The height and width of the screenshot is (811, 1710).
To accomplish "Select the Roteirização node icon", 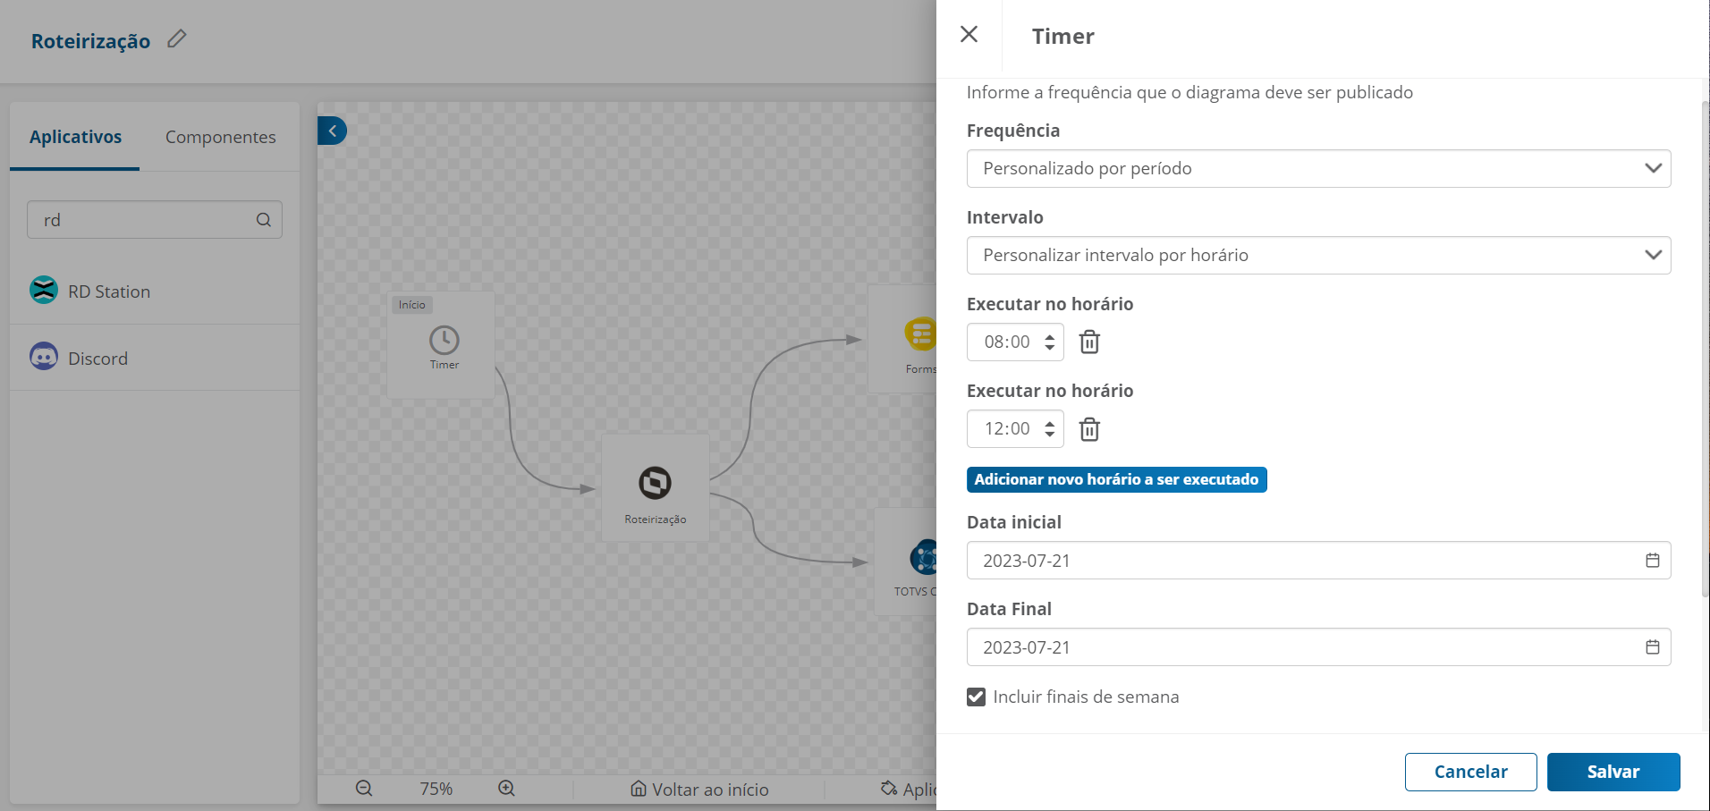I will [x=655, y=483].
